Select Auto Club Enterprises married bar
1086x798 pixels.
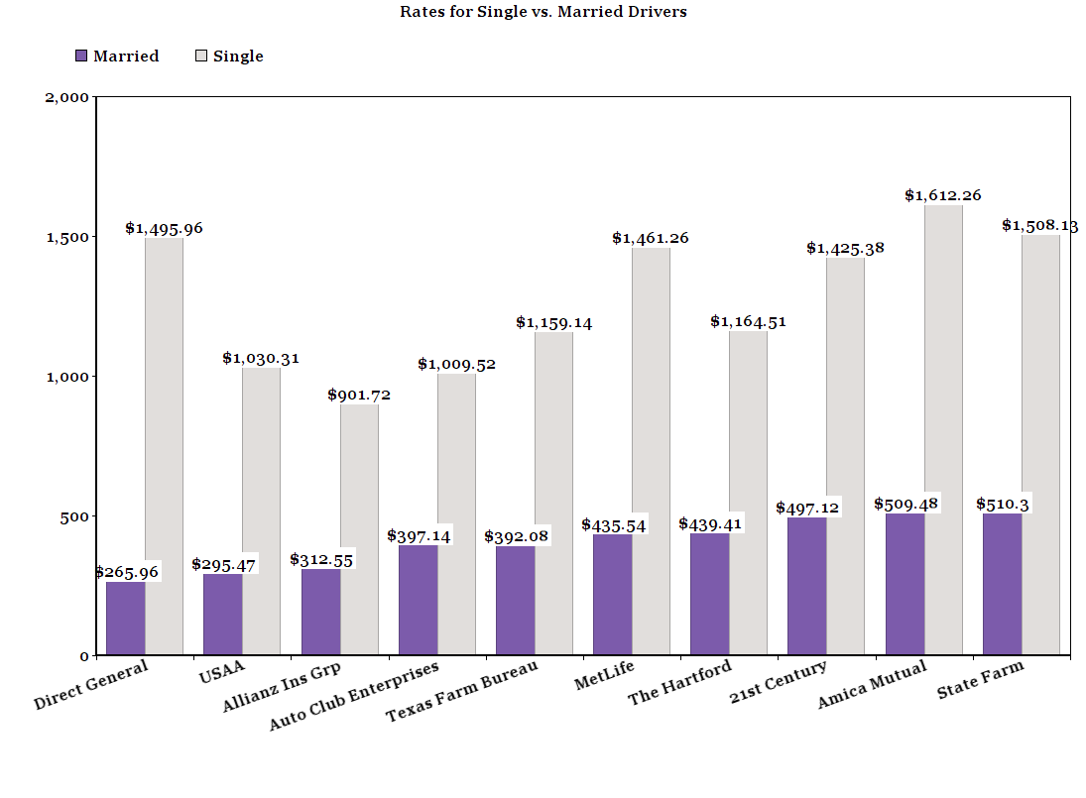point(419,600)
